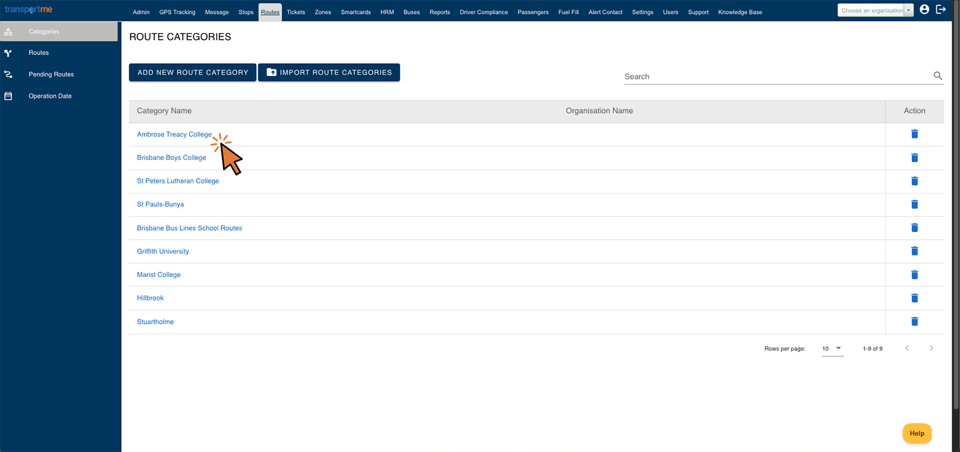Open Ambrose Treacy College link
960x452 pixels.
[174, 134]
